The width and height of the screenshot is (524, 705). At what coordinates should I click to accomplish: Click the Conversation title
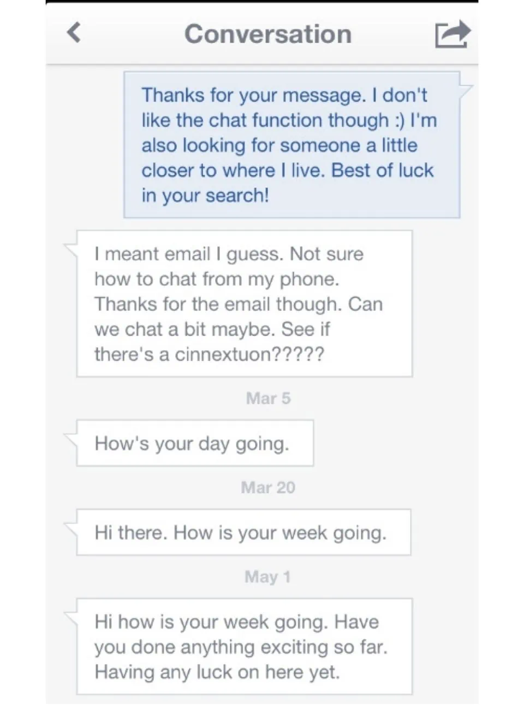tap(267, 34)
